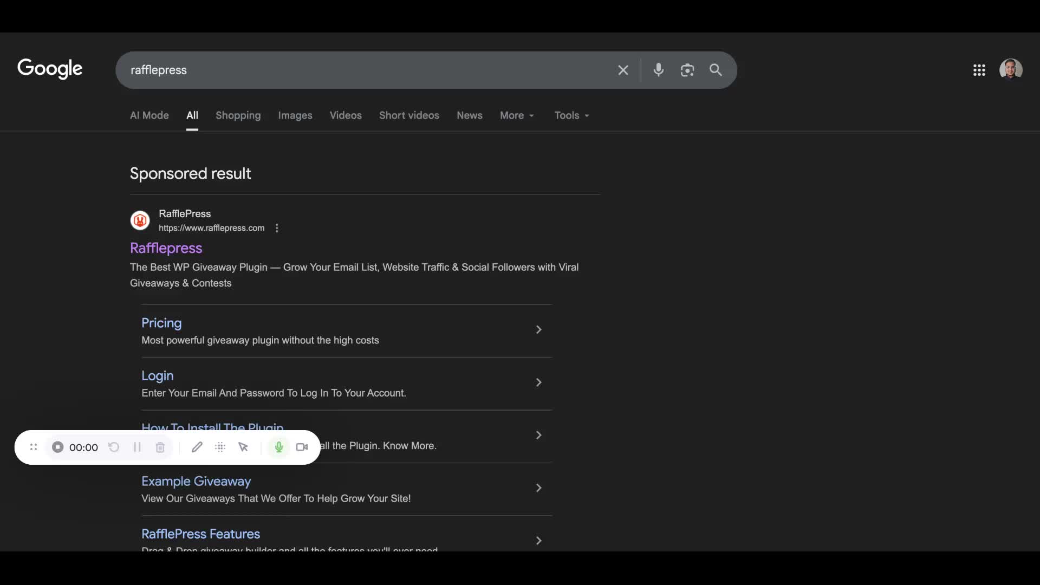Screen dimensions: 1040x585
Task: Stop recording with the round stop button
Action: pos(58,447)
